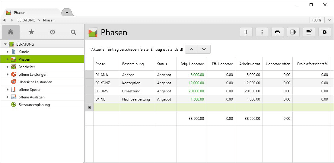Move current entry down with arrow button

coord(204,49)
